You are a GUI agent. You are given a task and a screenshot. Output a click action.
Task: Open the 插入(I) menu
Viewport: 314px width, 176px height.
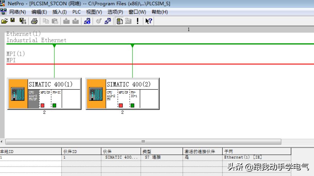click(60, 12)
